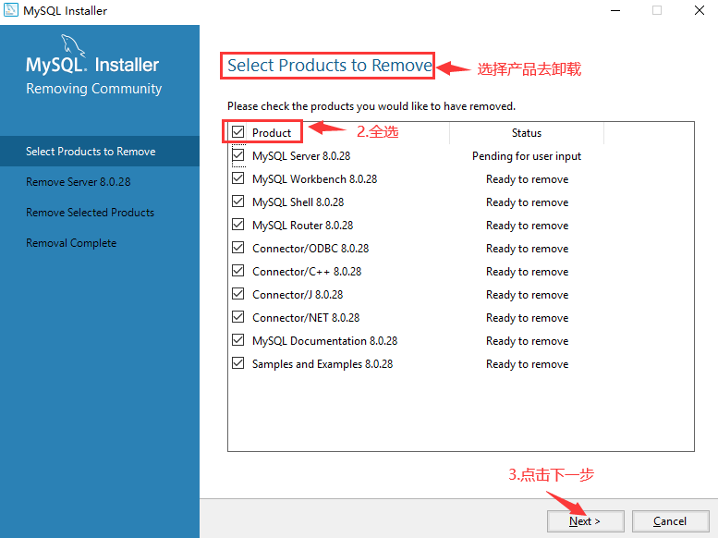718x538 pixels.
Task: Minimize the MySQL Installer window
Action: click(x=615, y=10)
